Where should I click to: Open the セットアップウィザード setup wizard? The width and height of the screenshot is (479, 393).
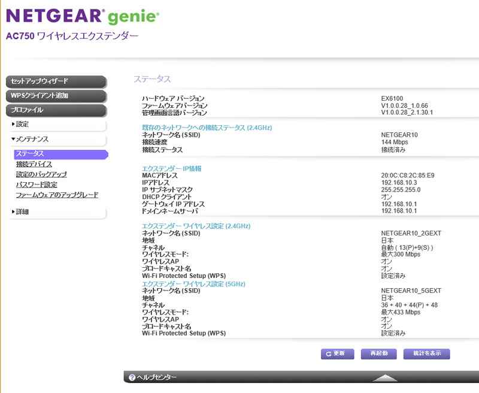coord(56,81)
